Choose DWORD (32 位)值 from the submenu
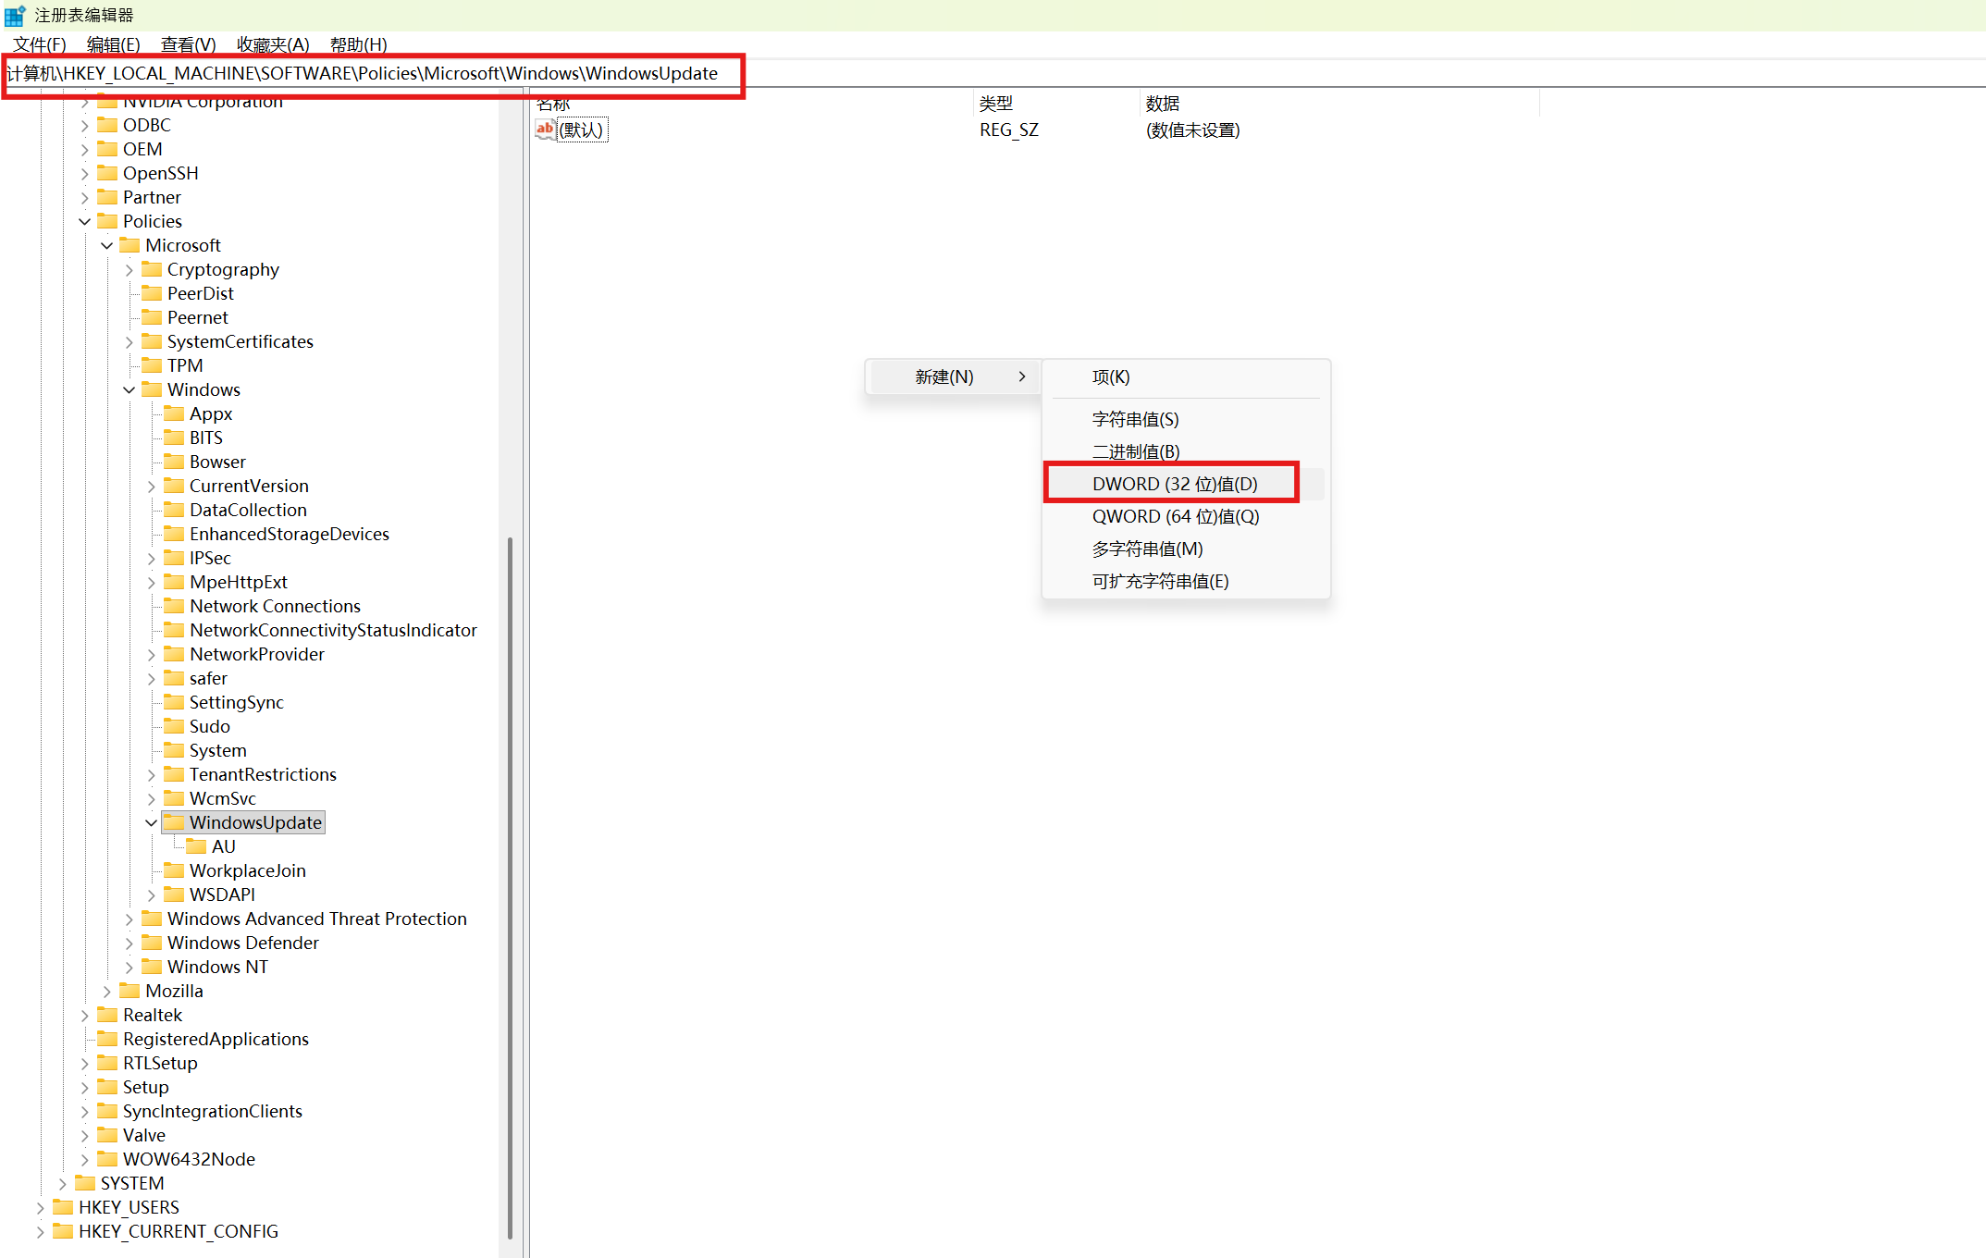 [x=1175, y=484]
